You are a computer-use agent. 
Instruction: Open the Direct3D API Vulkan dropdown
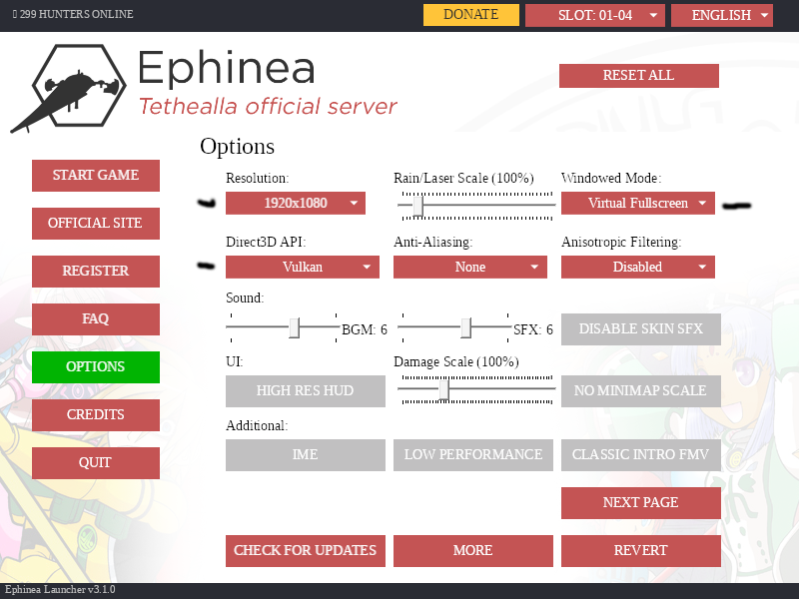point(303,267)
